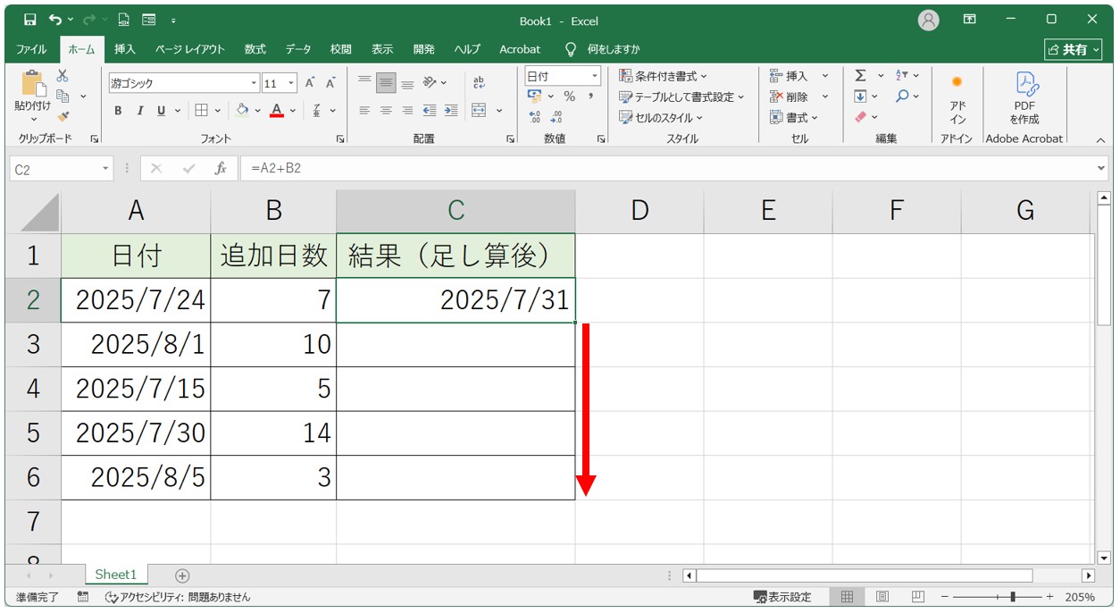
Task: Decrease font size with the smaller A
Action: [330, 83]
